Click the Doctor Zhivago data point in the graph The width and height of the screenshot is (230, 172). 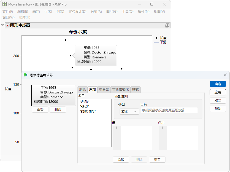tap(71, 55)
